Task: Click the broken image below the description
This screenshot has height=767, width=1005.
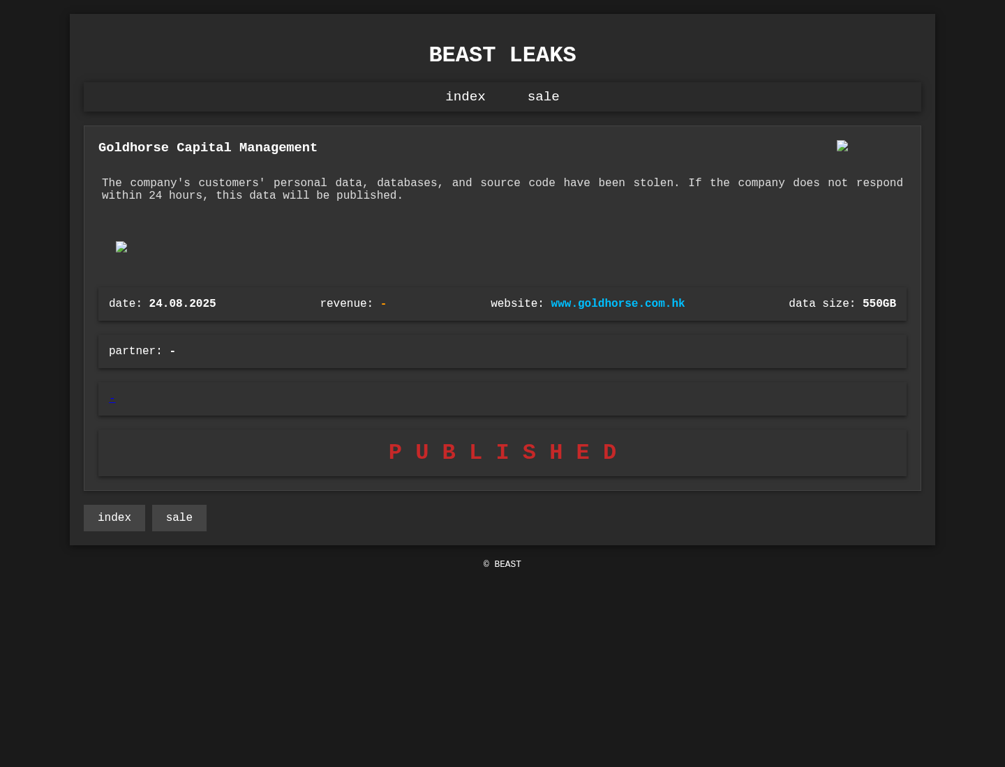Action: (x=121, y=247)
